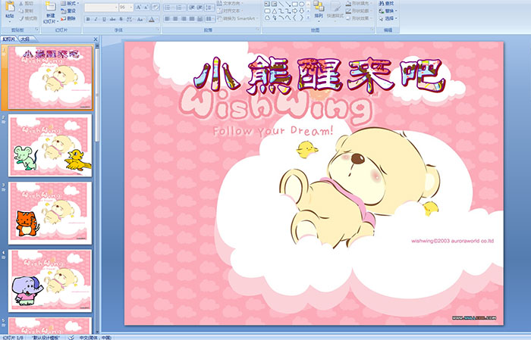Click the Bullets list icon
The width and height of the screenshot is (531, 340).
[168, 8]
